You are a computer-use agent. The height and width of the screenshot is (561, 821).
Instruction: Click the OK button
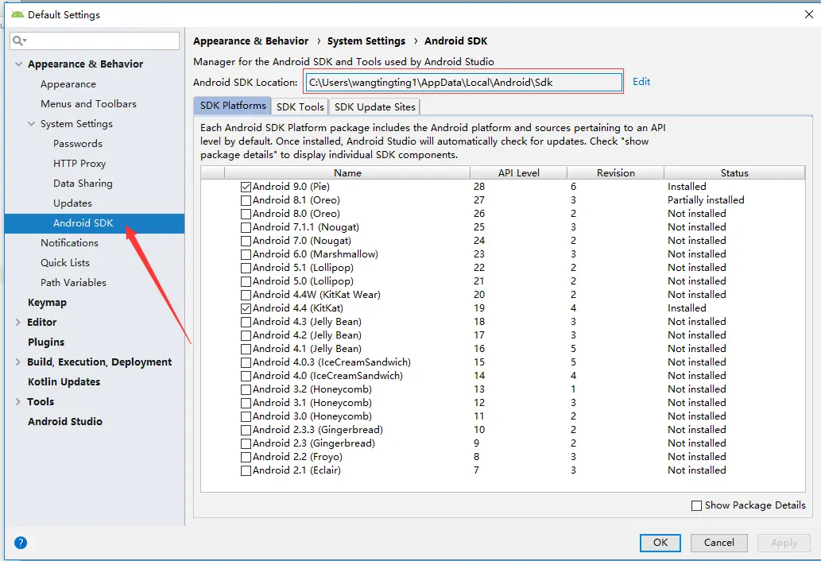pyautogui.click(x=660, y=543)
